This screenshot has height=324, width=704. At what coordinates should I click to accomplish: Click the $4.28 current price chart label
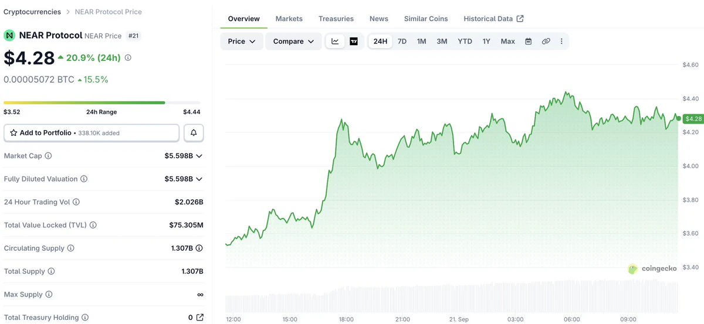coord(693,119)
